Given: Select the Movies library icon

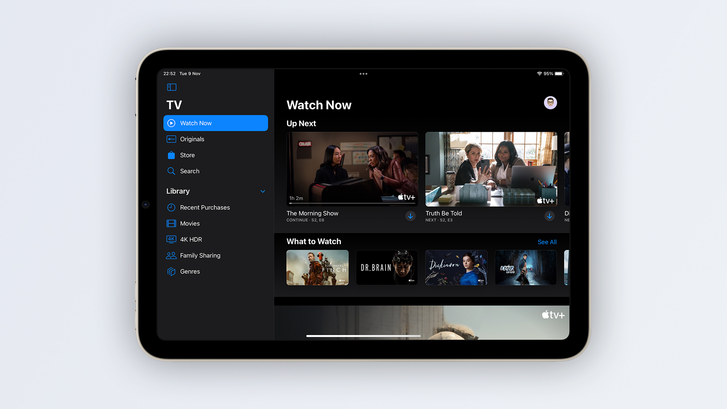Looking at the screenshot, I should (x=171, y=223).
